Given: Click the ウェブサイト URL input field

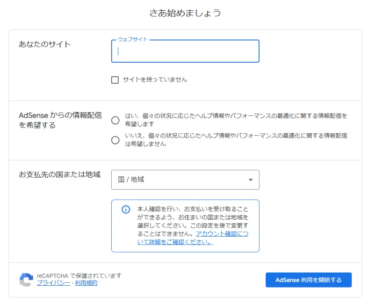Looking at the screenshot, I should [x=185, y=51].
